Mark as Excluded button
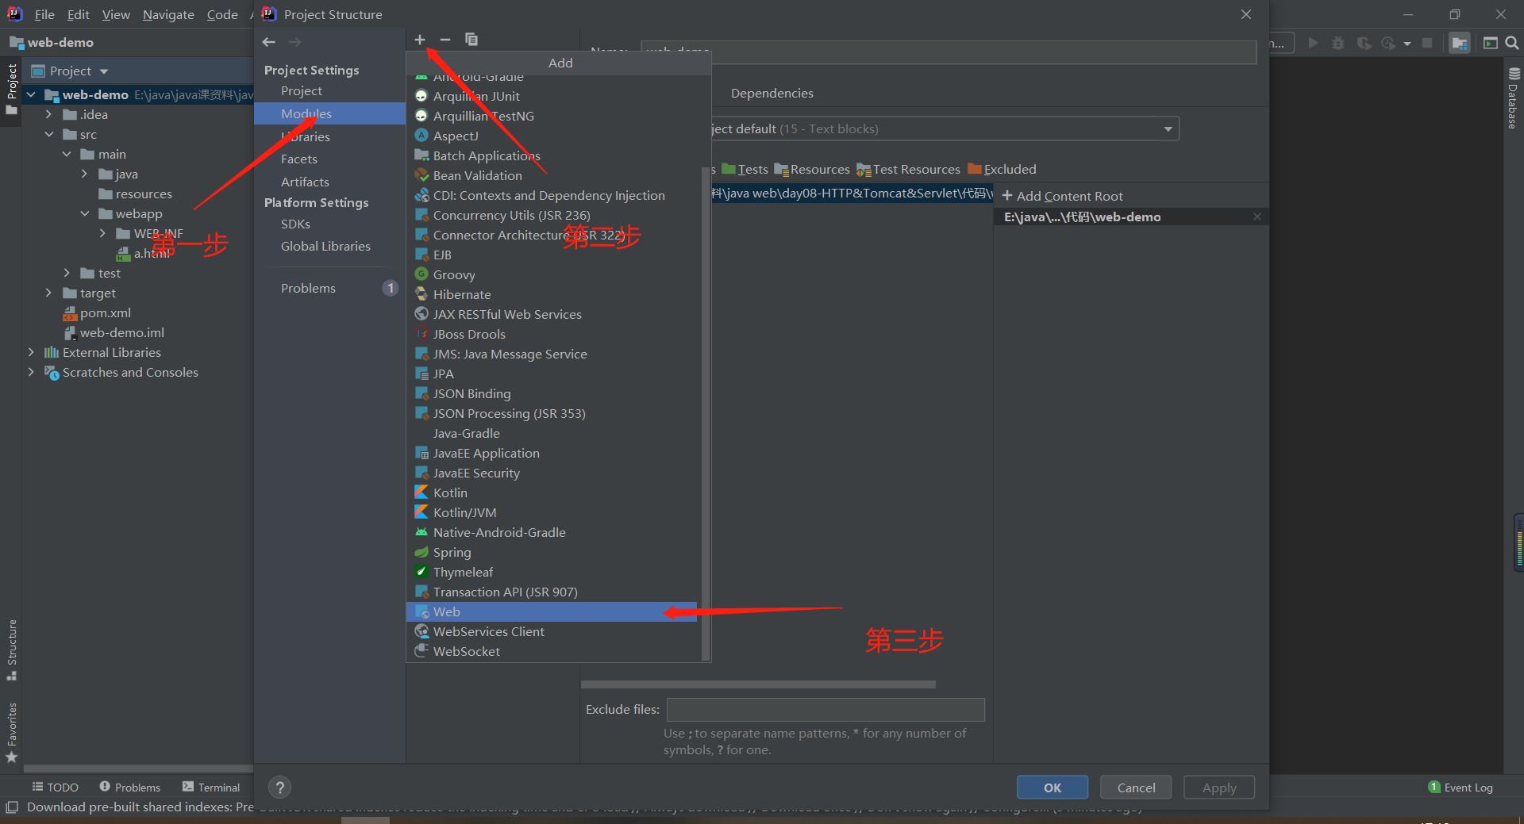Screen dimensions: 1524x824 [x=1002, y=169]
